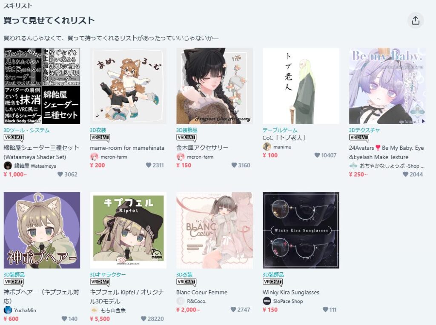This screenshot has height=325, width=436.
Task: Open the 神ボブヘアー product thumbnail
Action: pyautogui.click(x=42, y=230)
